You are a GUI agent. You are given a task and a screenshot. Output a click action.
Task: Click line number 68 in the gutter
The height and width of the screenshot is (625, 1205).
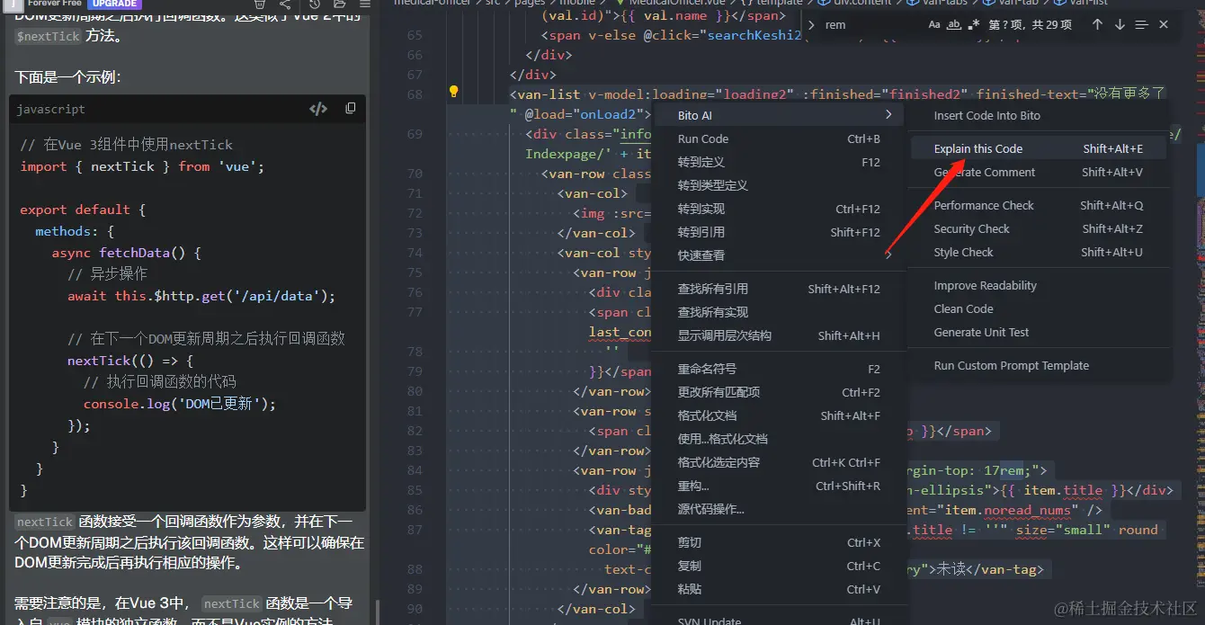tap(414, 94)
